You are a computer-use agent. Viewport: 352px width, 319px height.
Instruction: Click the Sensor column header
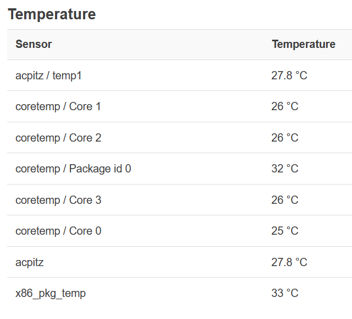click(34, 45)
